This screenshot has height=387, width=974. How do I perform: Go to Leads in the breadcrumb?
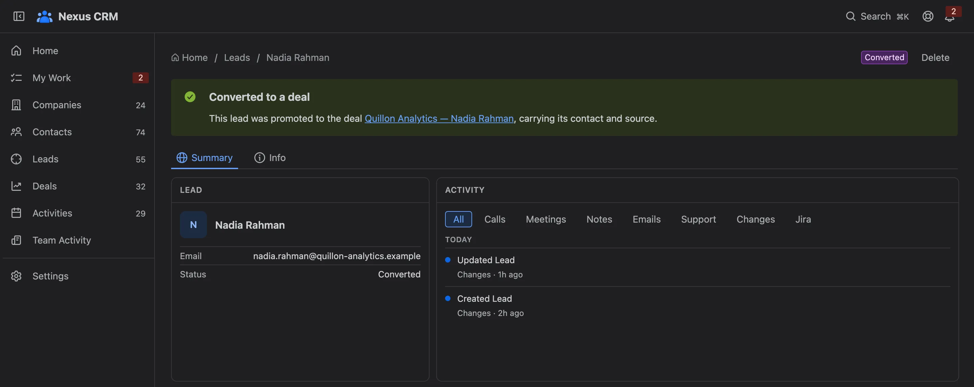[x=237, y=57]
